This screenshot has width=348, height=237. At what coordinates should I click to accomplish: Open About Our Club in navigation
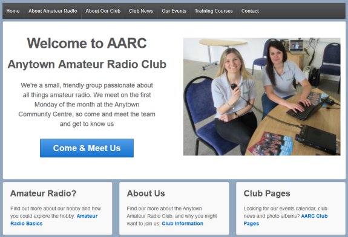[x=103, y=11]
